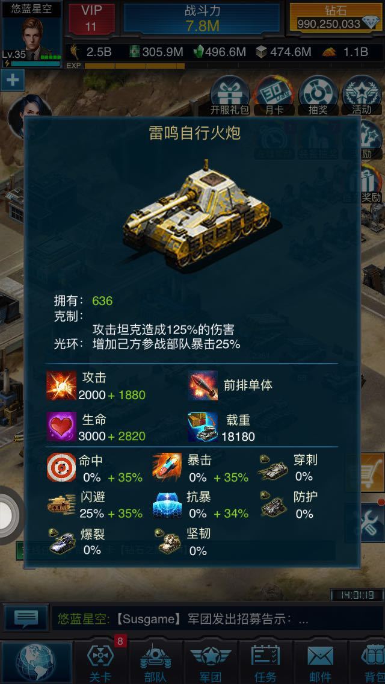Viewport: 385px width, 684px height.
Task: Switch to the 部队 troops tab
Action: 156,662
